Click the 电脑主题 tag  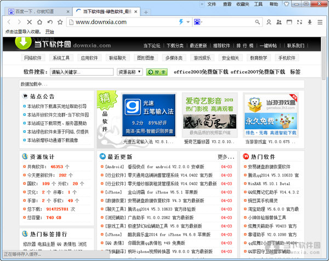[x=46, y=244]
